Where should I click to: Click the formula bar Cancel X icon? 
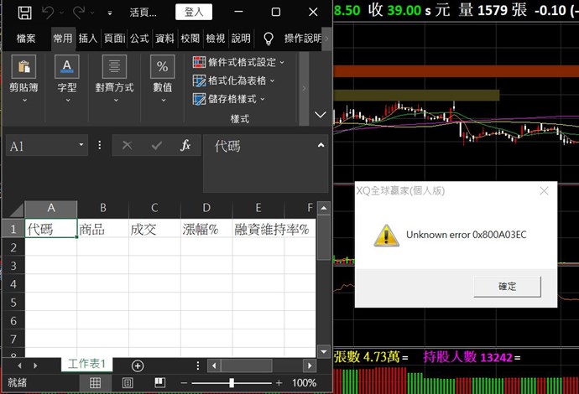pos(127,145)
